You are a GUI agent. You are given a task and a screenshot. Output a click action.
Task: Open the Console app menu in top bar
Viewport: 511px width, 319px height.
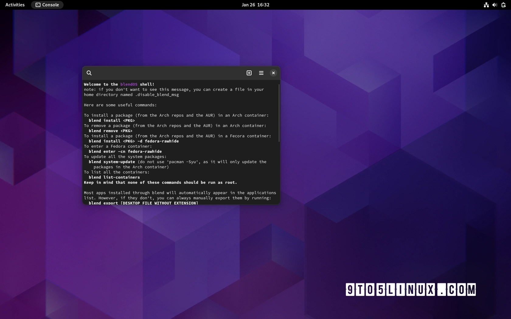(x=47, y=5)
